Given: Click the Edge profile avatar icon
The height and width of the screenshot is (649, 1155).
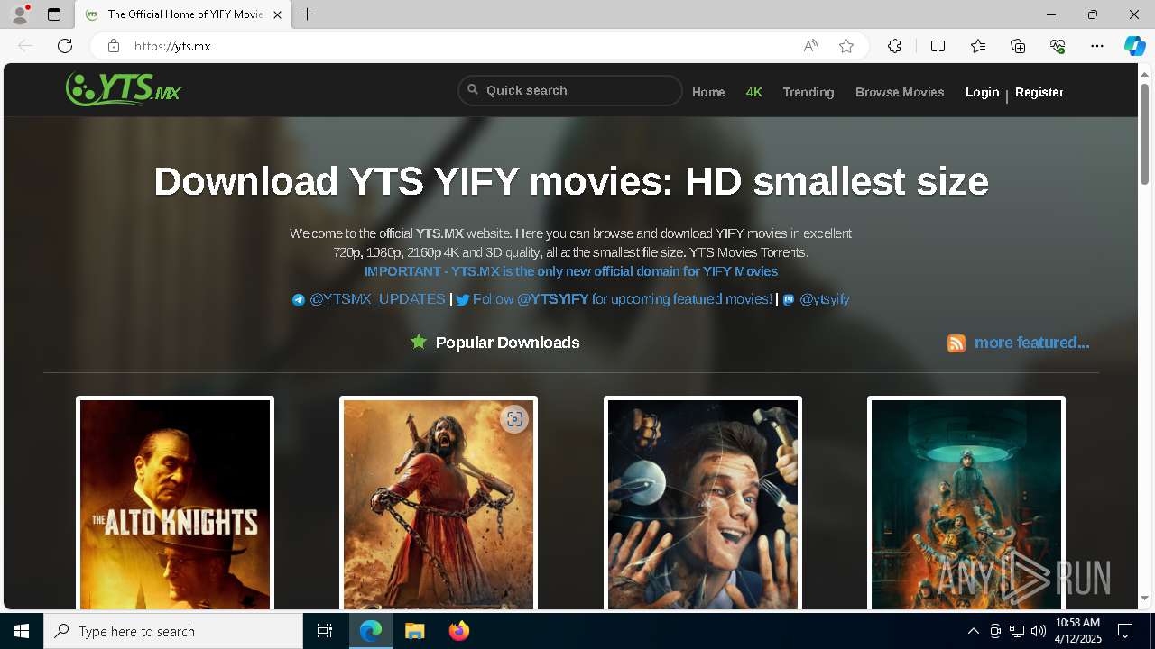Looking at the screenshot, I should pyautogui.click(x=19, y=14).
